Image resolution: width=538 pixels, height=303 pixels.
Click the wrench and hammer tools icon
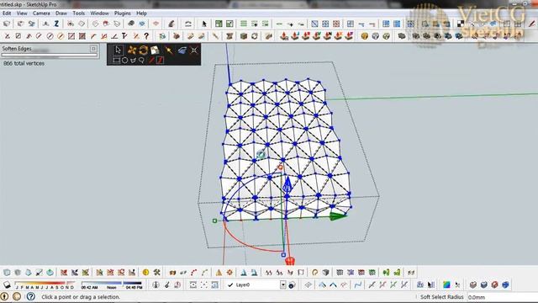(x=157, y=273)
